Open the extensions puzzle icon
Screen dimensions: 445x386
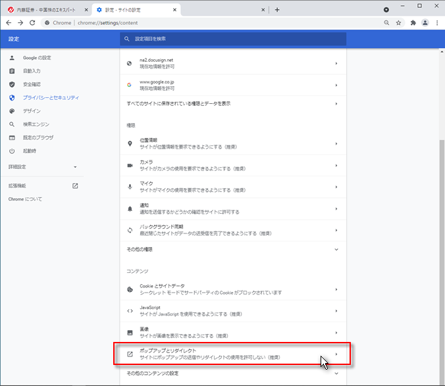pos(413,22)
